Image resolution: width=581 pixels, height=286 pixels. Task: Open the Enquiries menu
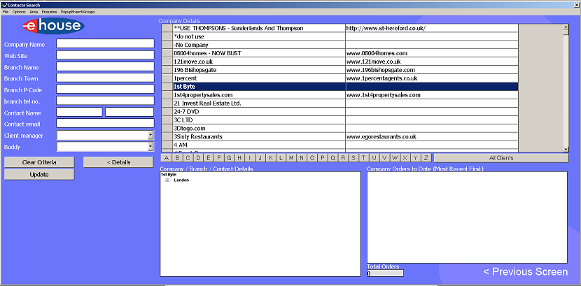tap(49, 12)
